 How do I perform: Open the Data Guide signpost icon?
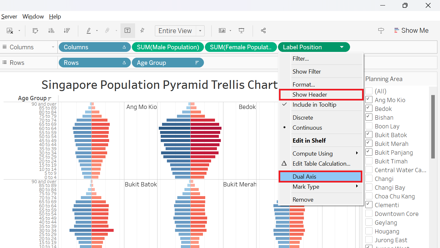(x=381, y=31)
